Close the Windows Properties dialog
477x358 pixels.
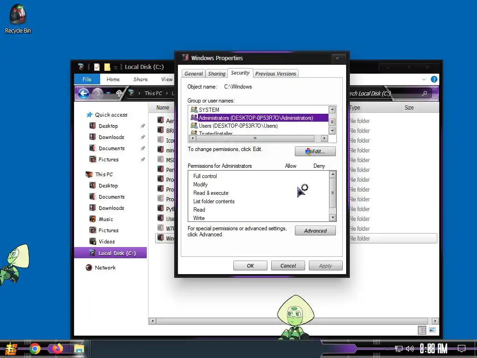point(337,58)
